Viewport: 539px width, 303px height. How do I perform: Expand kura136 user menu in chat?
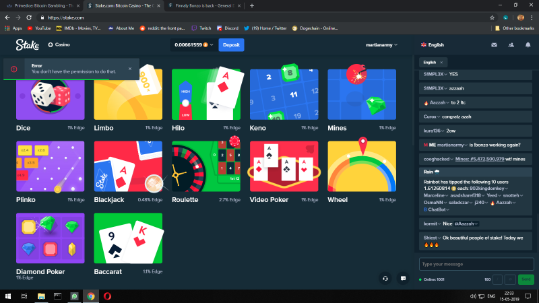tap(434, 131)
